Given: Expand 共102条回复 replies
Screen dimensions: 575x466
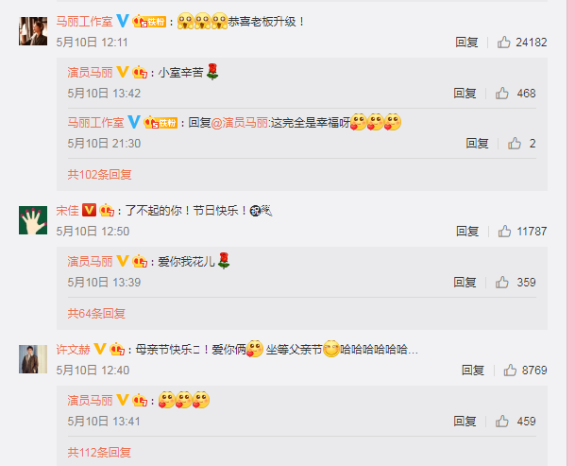Looking at the screenshot, I should click(99, 175).
